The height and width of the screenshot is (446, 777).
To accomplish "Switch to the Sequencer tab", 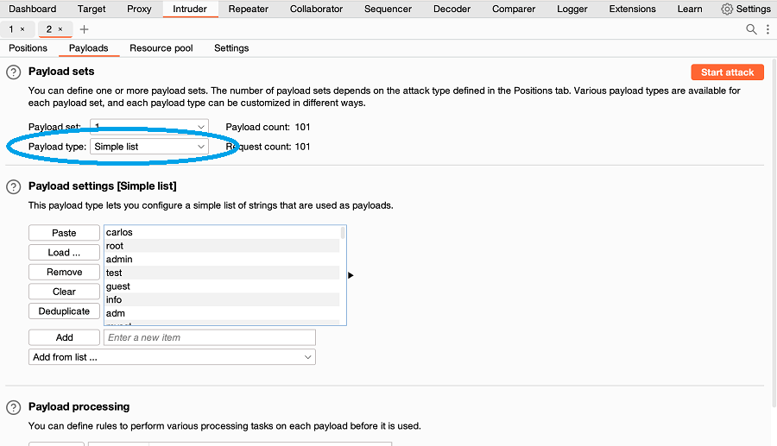I will coord(388,9).
